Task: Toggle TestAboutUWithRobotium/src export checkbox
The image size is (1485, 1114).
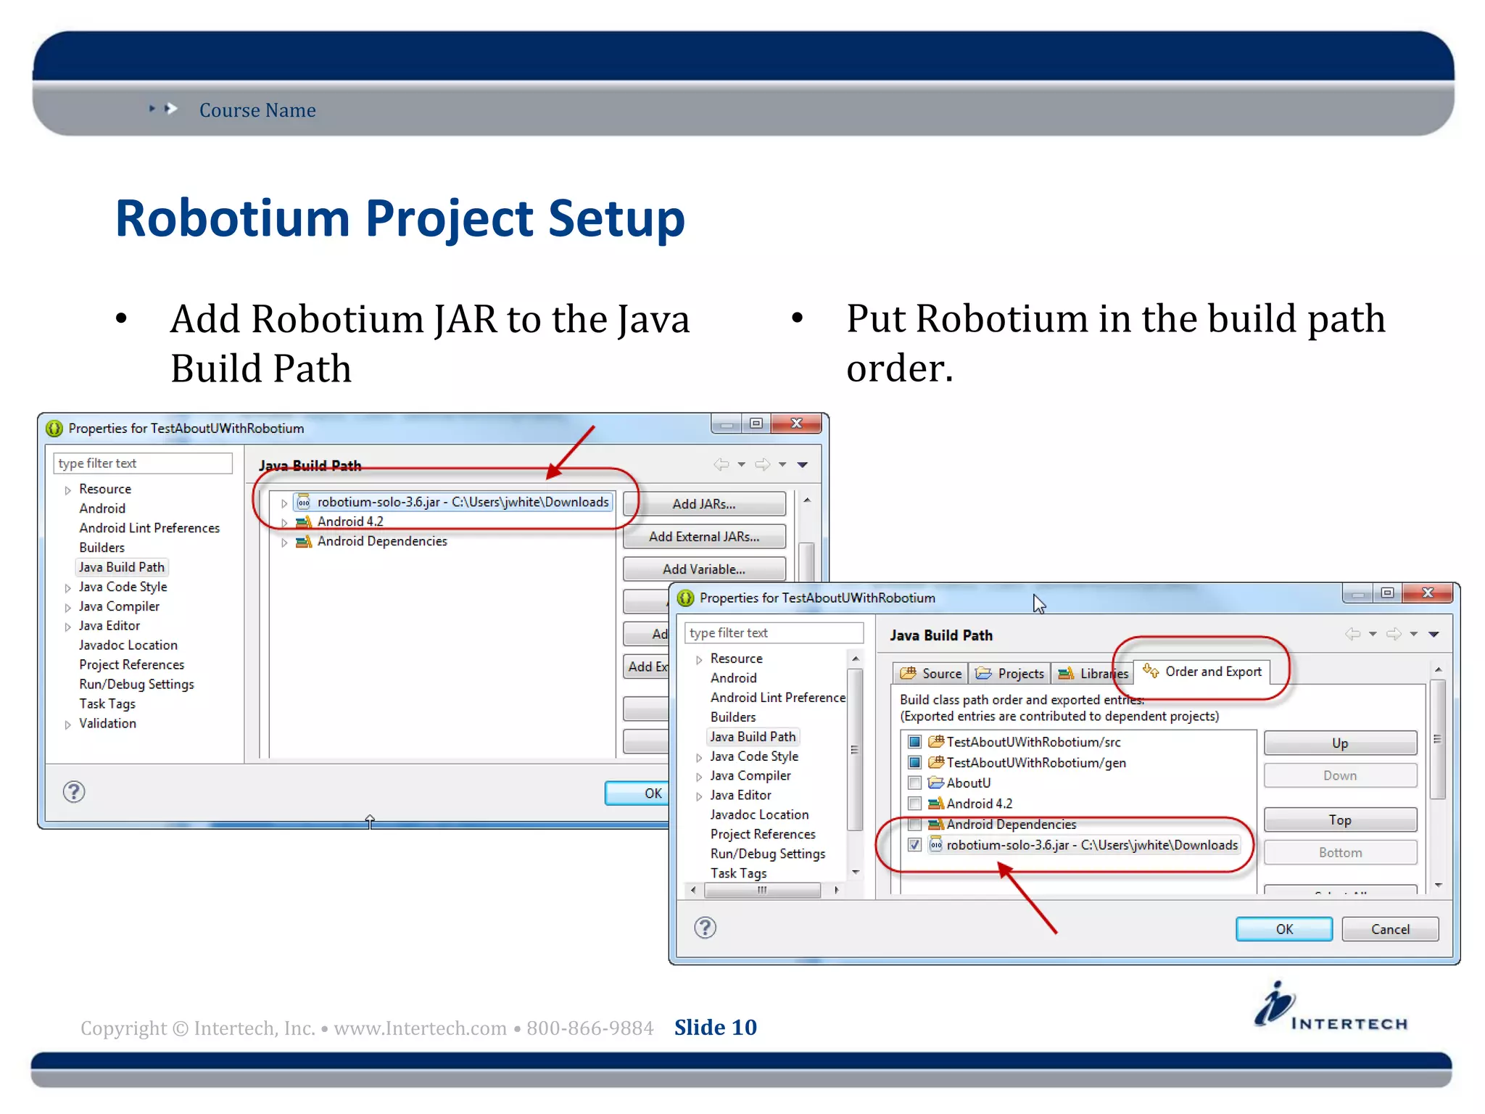Action: (914, 742)
